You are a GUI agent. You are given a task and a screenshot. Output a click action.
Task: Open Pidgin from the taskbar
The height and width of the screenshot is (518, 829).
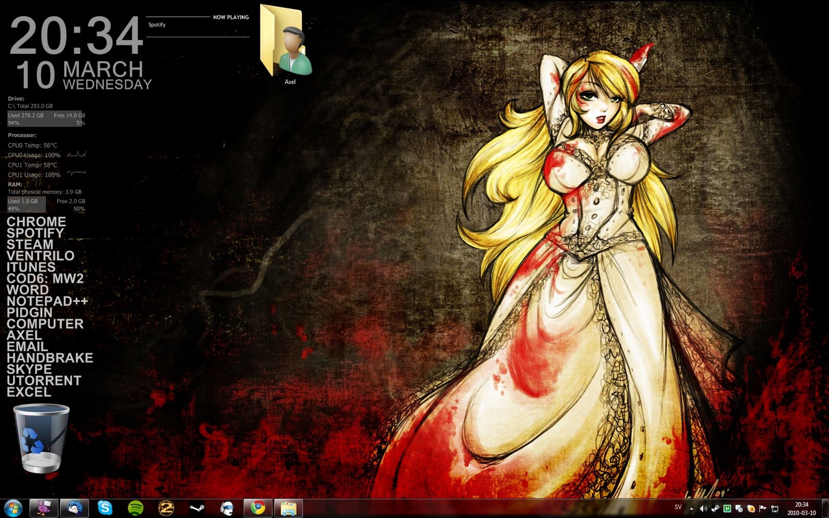pos(44,508)
